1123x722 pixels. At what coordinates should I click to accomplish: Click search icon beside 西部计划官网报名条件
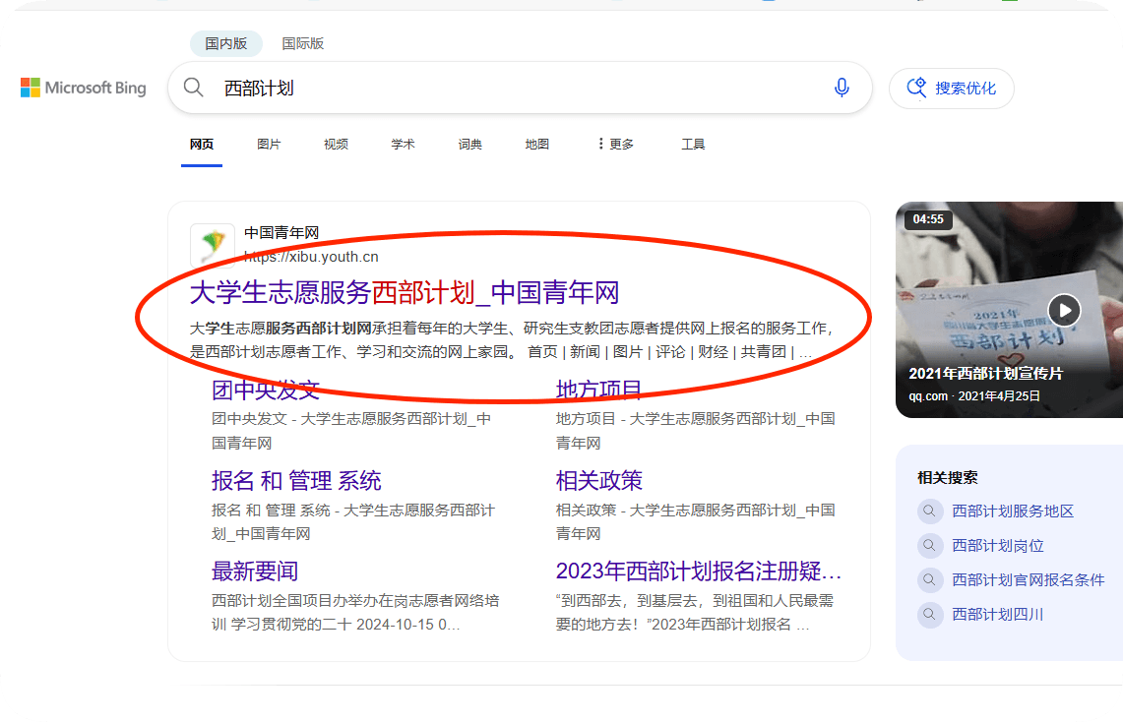click(930, 580)
